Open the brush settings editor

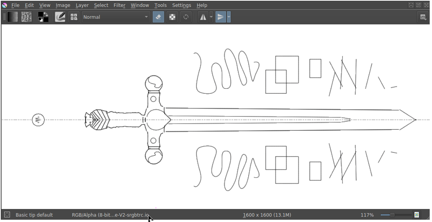coord(60,16)
